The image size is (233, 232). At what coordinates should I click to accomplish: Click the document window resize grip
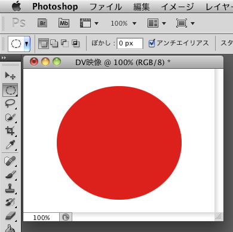(x=219, y=216)
